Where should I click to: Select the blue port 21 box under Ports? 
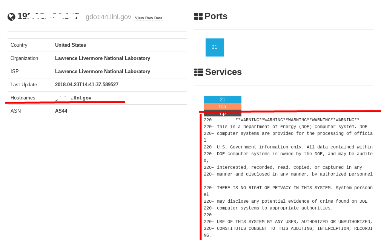pyautogui.click(x=215, y=47)
